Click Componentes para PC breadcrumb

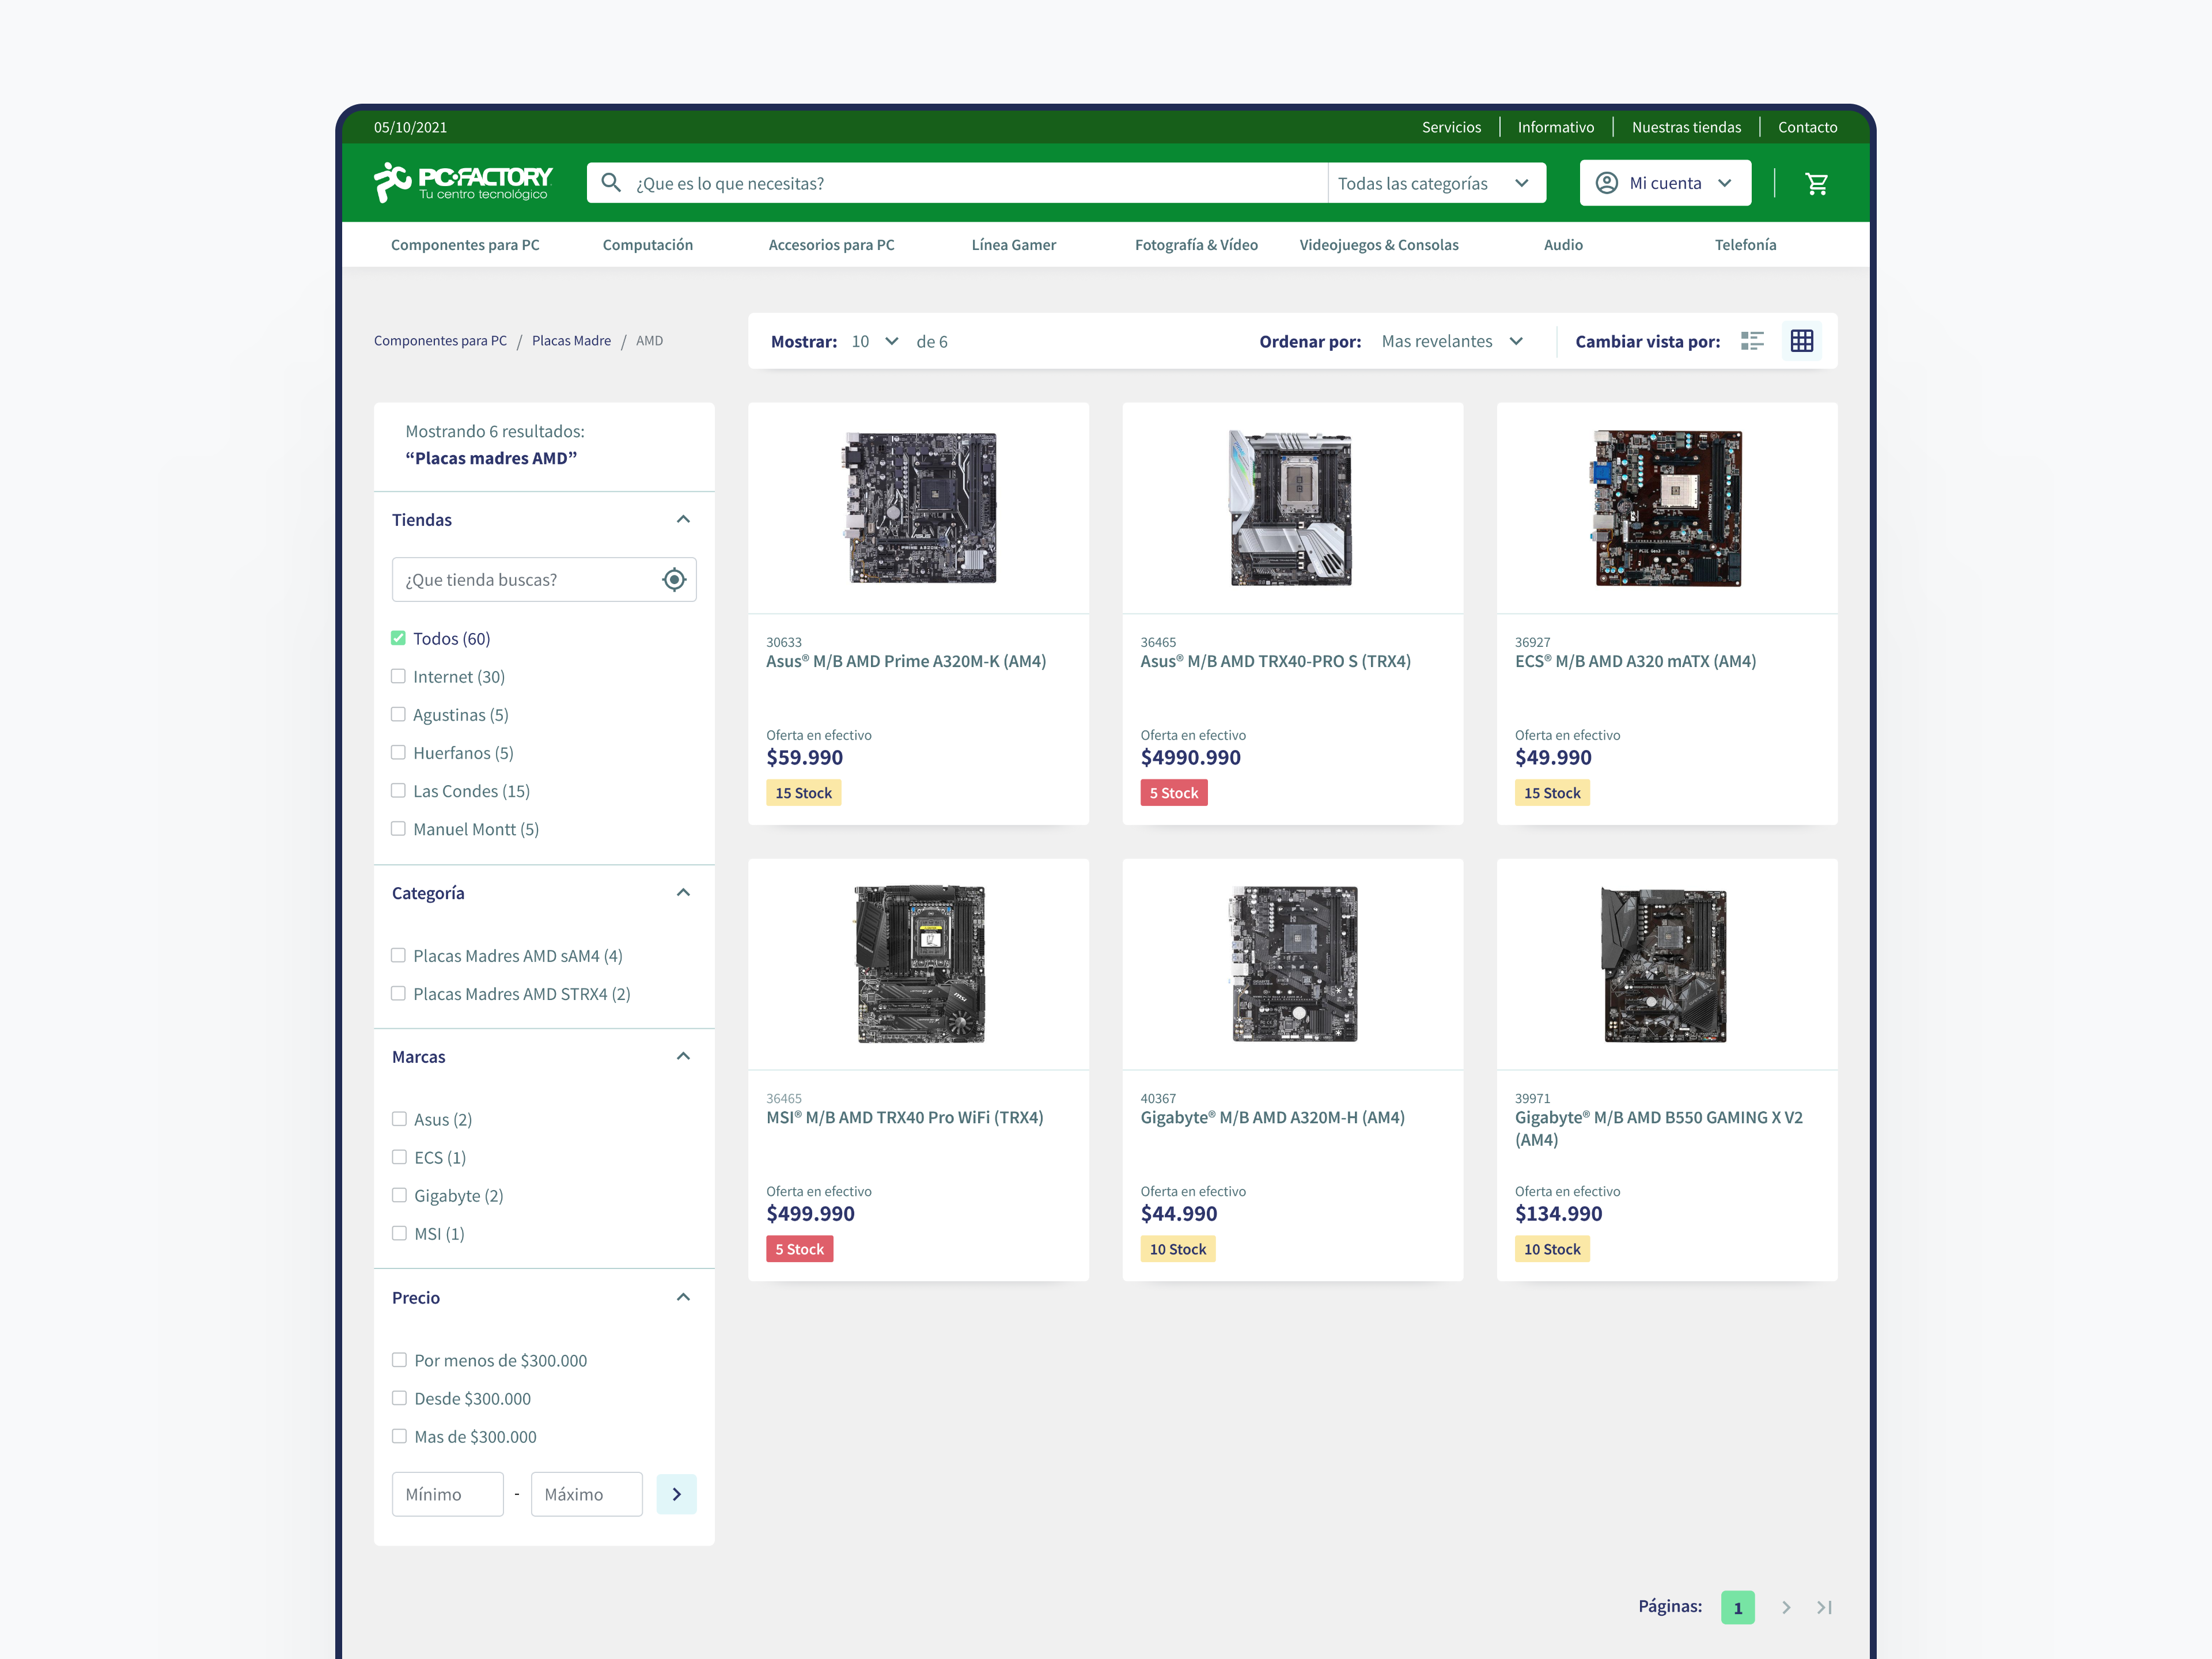tap(440, 340)
